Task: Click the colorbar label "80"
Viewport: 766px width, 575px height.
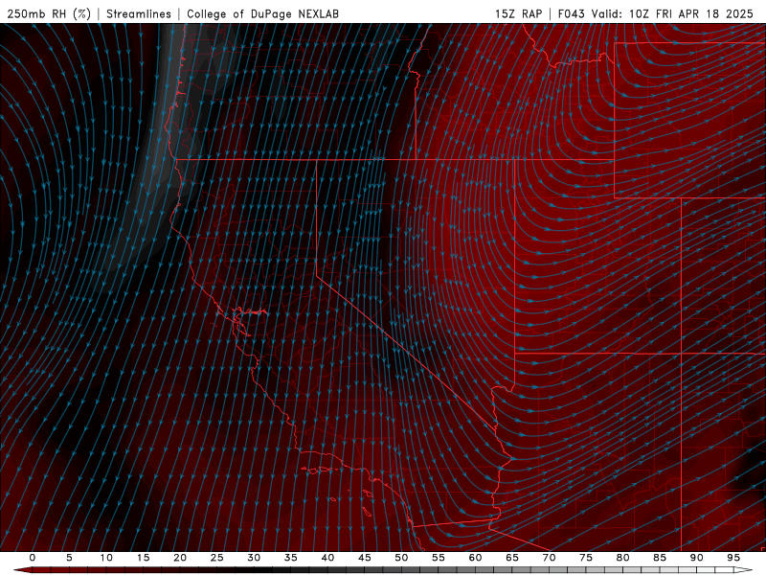Action: pyautogui.click(x=622, y=558)
